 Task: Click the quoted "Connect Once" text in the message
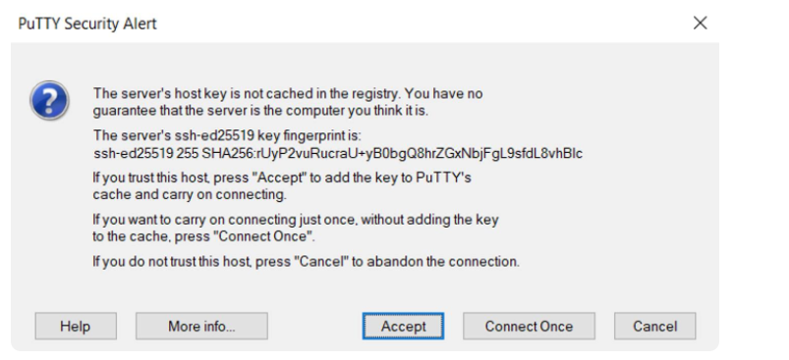point(262,236)
